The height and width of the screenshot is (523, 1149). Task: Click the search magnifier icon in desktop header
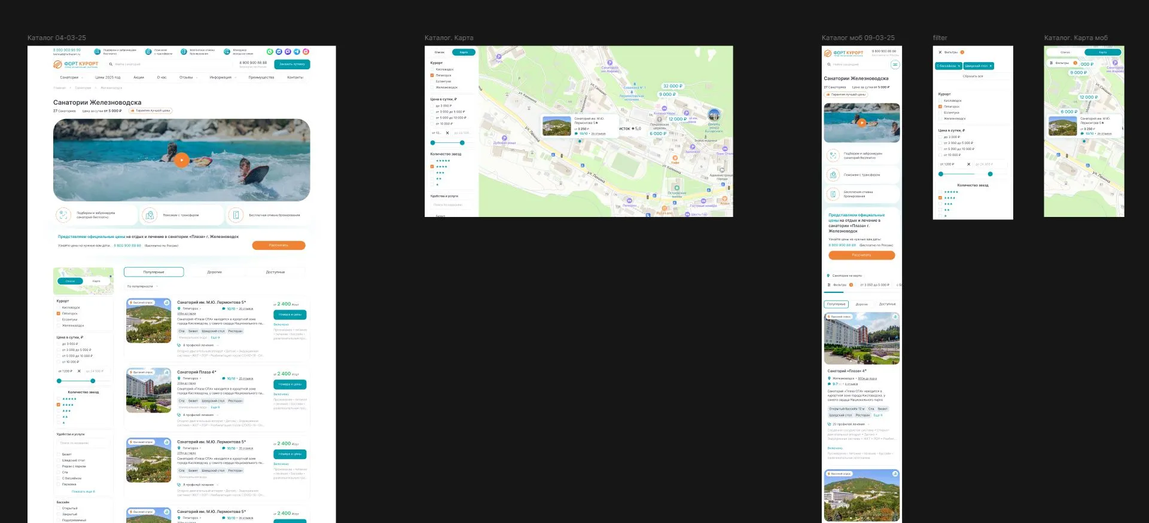point(111,64)
